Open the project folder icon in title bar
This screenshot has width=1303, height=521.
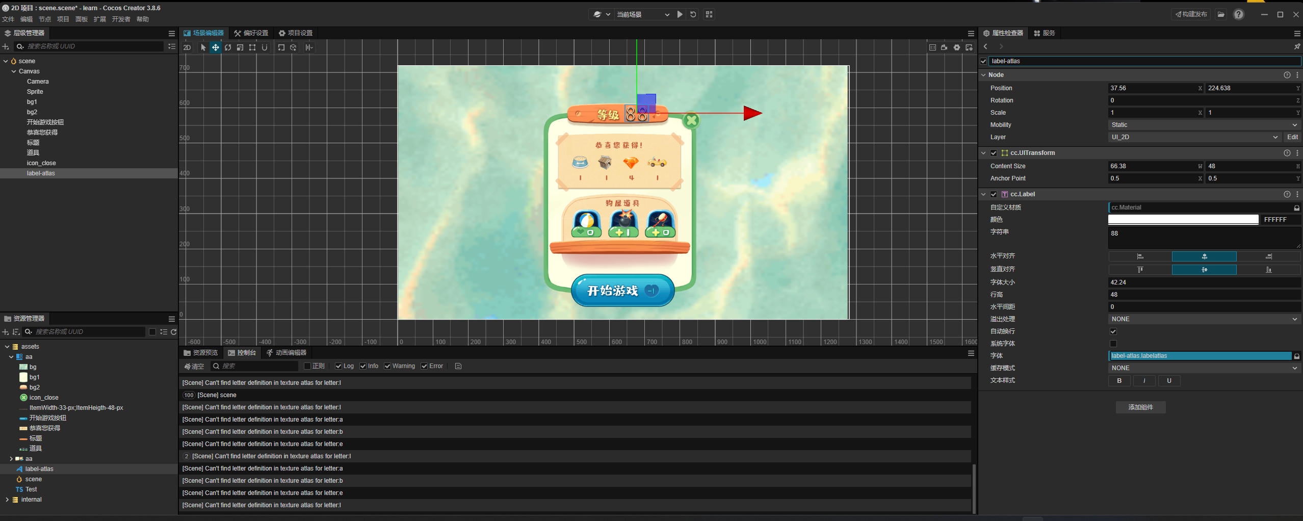click(x=1221, y=14)
